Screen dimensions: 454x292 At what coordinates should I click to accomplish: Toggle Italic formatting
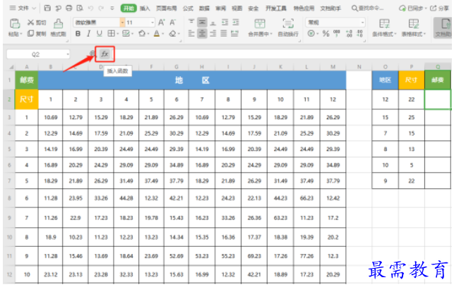88,34
